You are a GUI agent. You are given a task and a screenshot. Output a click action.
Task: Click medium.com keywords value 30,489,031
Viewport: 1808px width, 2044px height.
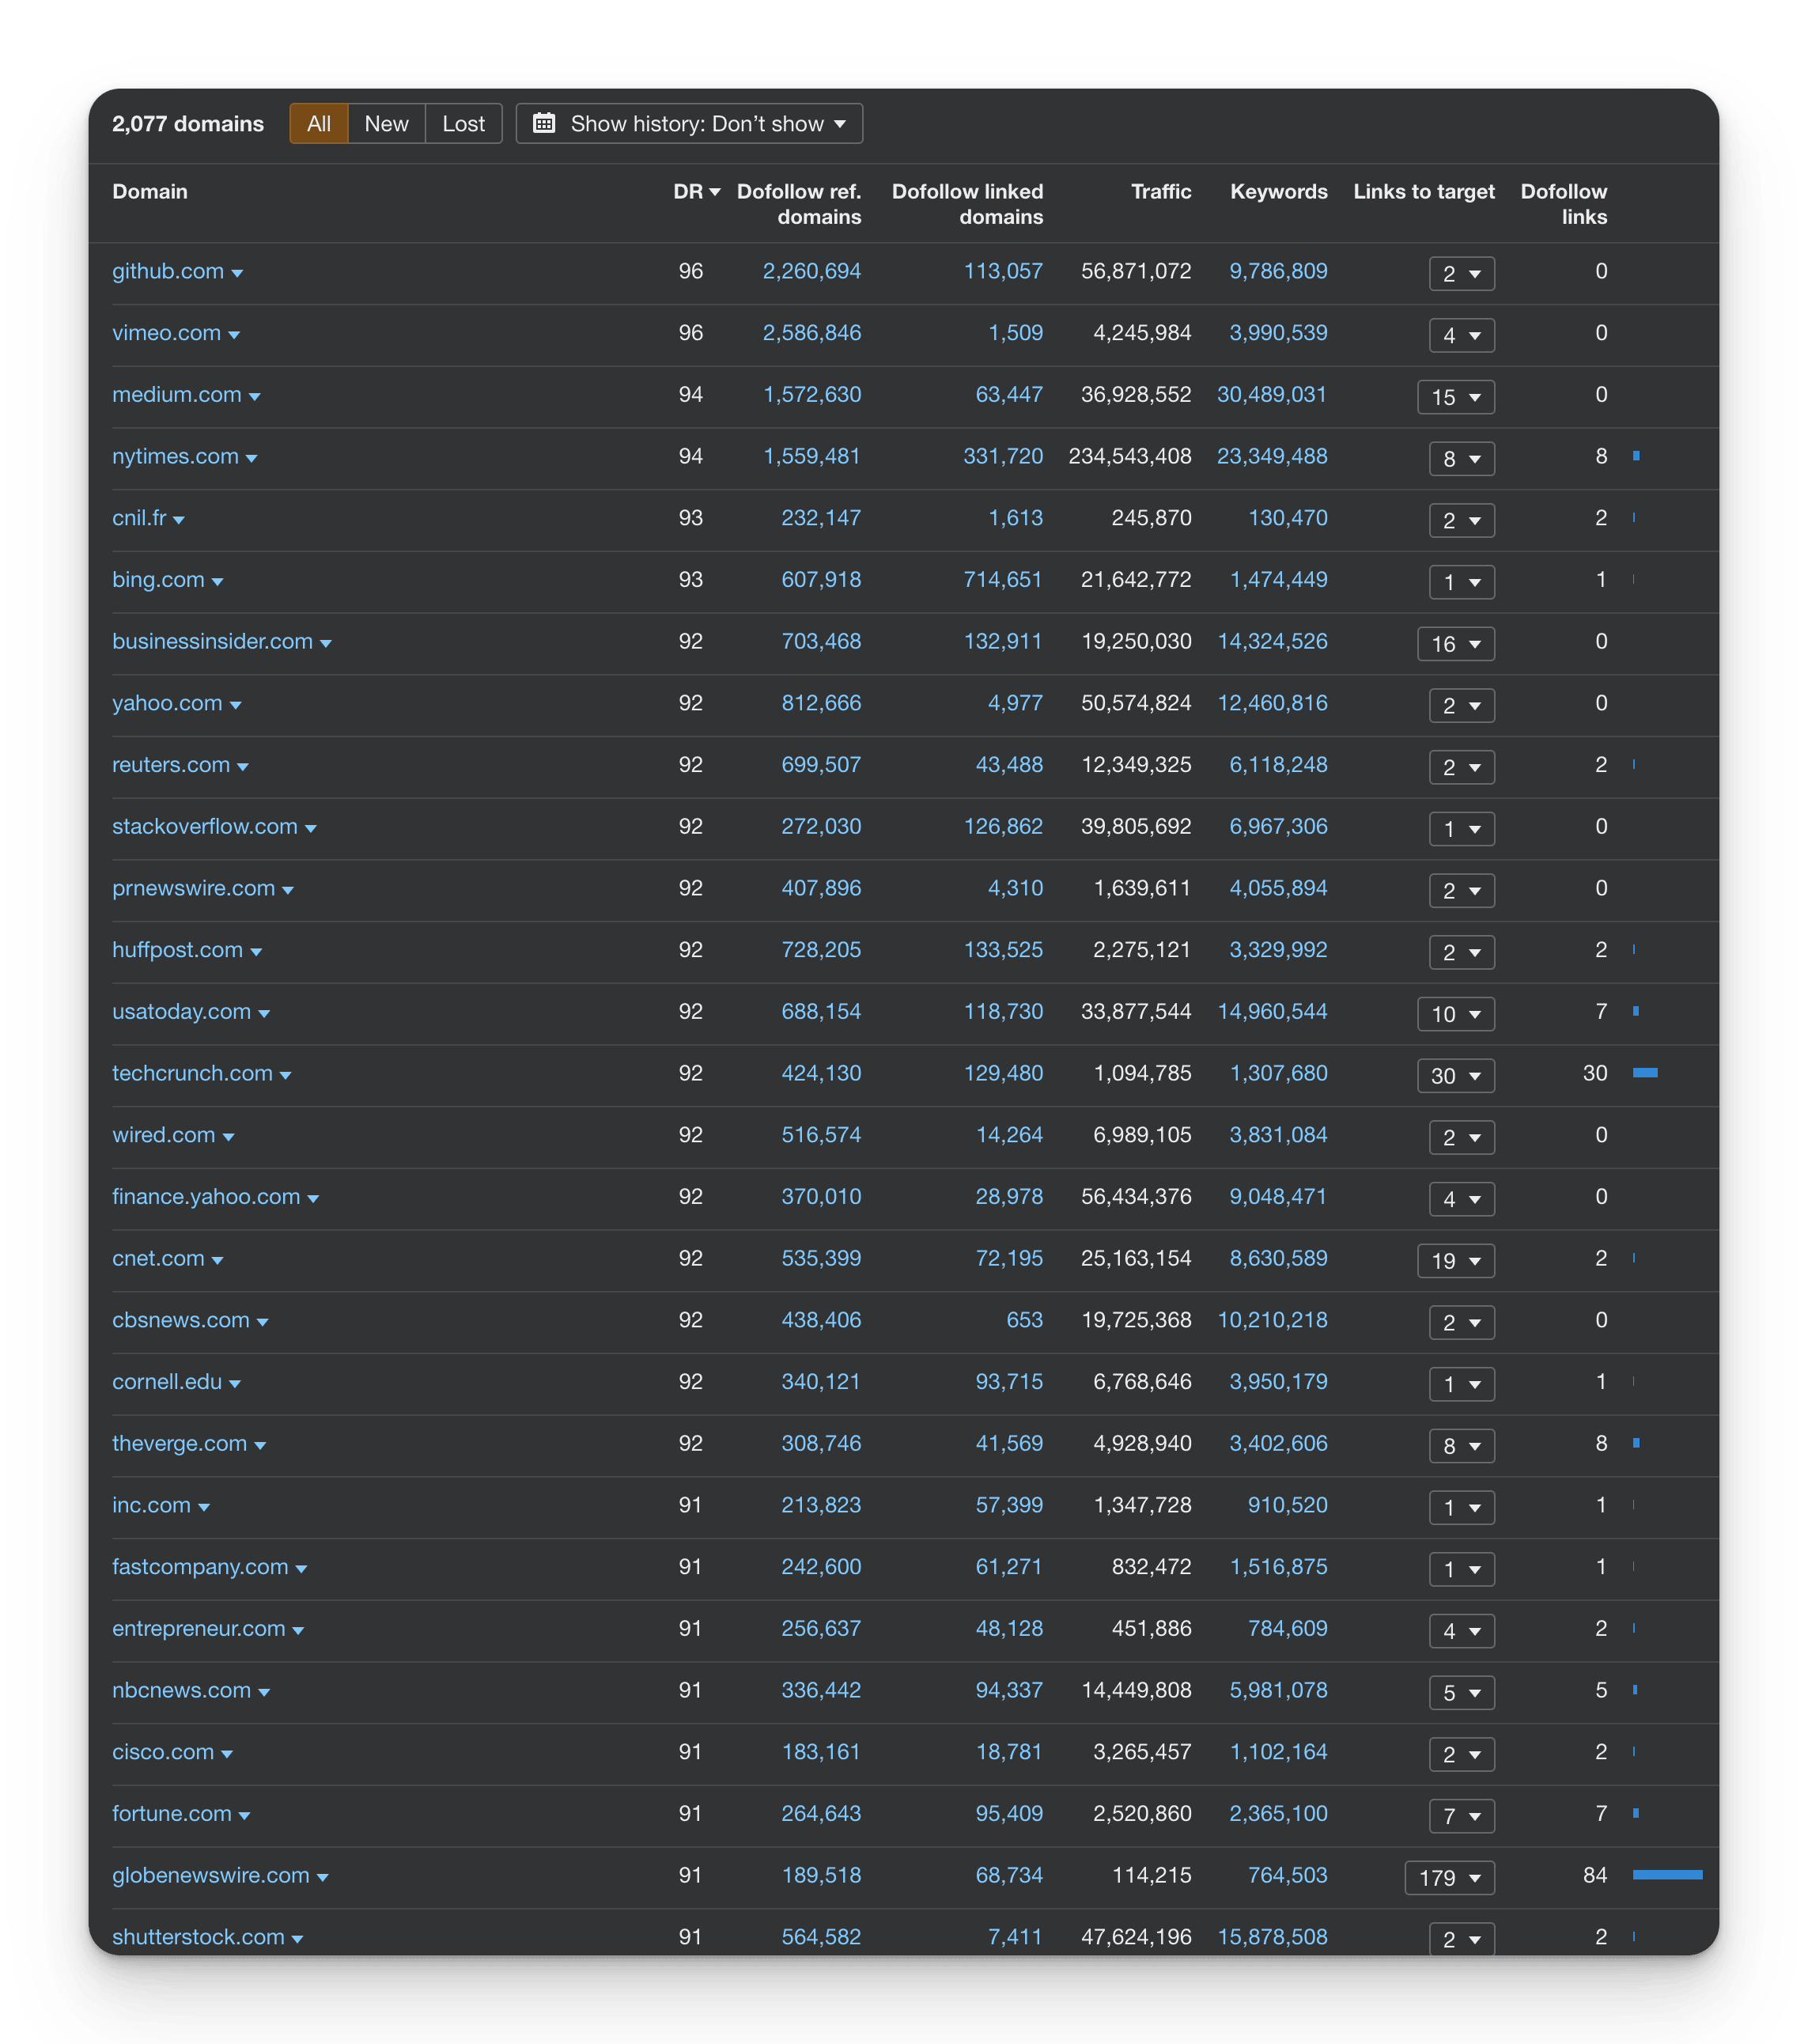1271,395
